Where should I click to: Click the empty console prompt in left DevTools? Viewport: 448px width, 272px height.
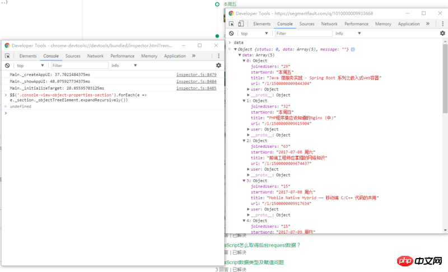(x=113, y=113)
